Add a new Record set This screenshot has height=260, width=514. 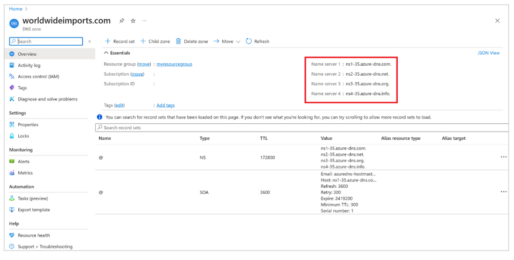tap(120, 42)
